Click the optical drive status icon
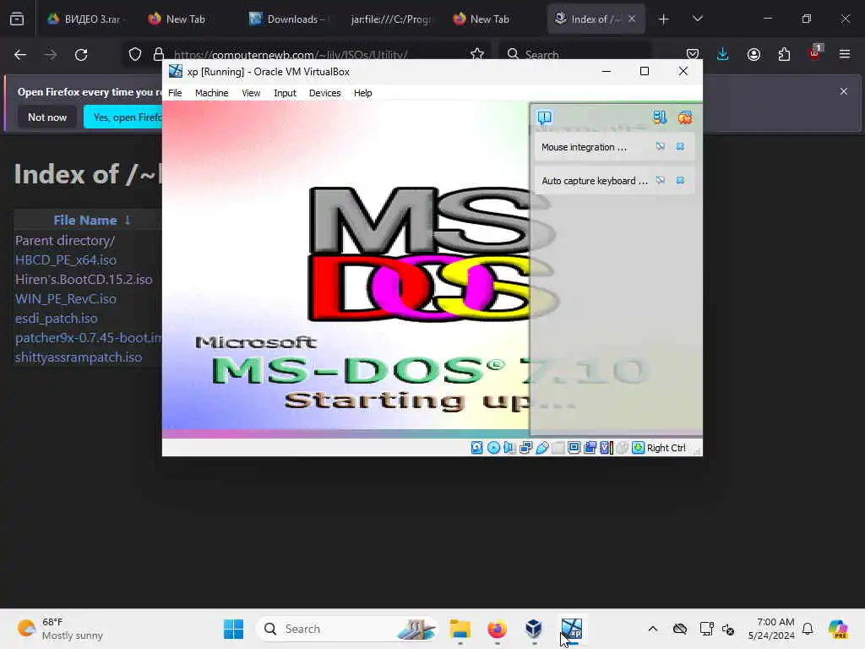865x649 pixels. (x=493, y=448)
